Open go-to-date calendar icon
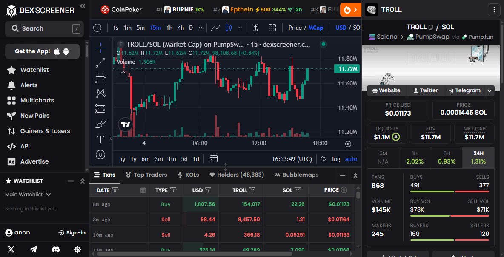504x257 pixels. pyautogui.click(x=214, y=158)
